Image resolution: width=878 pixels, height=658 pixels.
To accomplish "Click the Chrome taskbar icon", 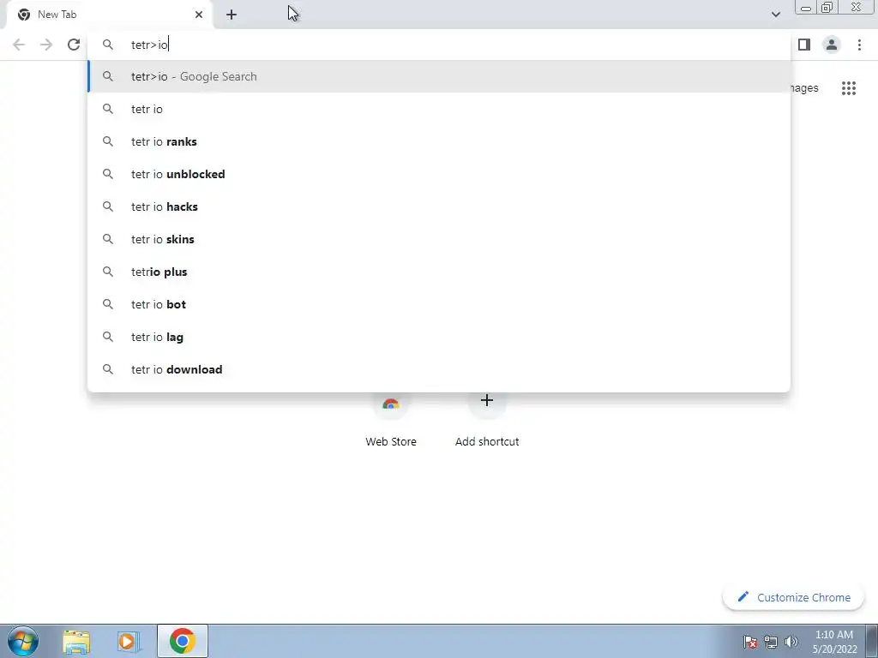I will click(182, 641).
